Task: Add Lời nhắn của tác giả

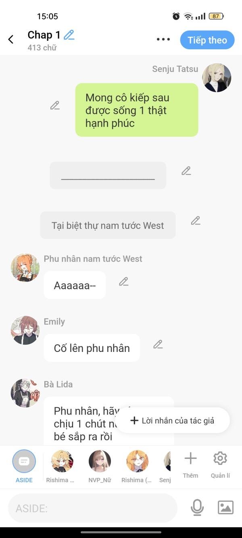Action: (x=173, y=421)
